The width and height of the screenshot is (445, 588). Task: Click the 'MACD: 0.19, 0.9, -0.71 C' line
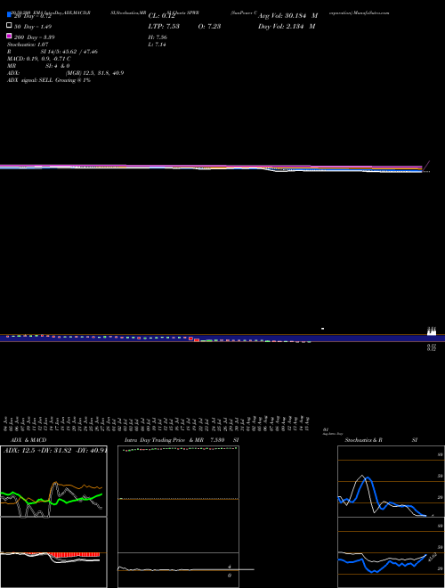[x=39, y=59]
